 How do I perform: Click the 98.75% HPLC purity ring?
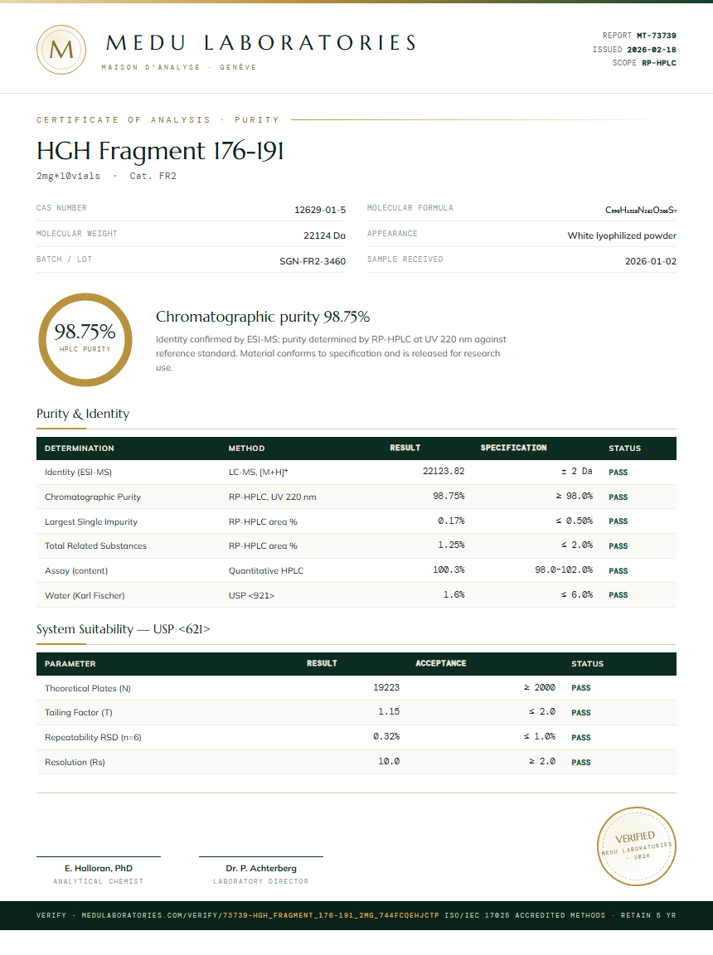85,340
